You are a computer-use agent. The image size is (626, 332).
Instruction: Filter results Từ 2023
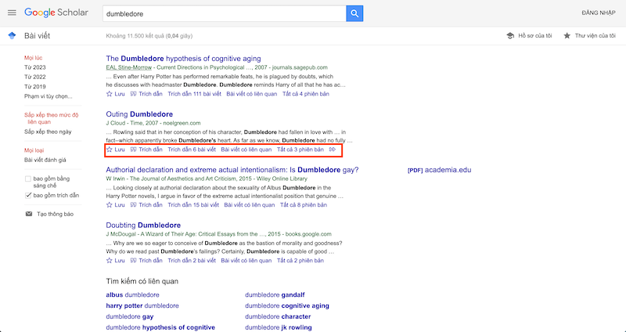35,67
